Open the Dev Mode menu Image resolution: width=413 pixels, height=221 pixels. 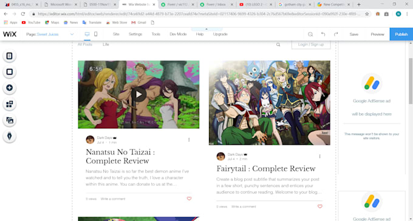tap(178, 34)
